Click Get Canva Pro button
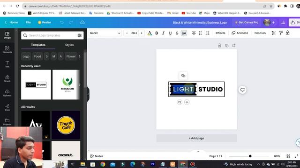 (x=247, y=22)
